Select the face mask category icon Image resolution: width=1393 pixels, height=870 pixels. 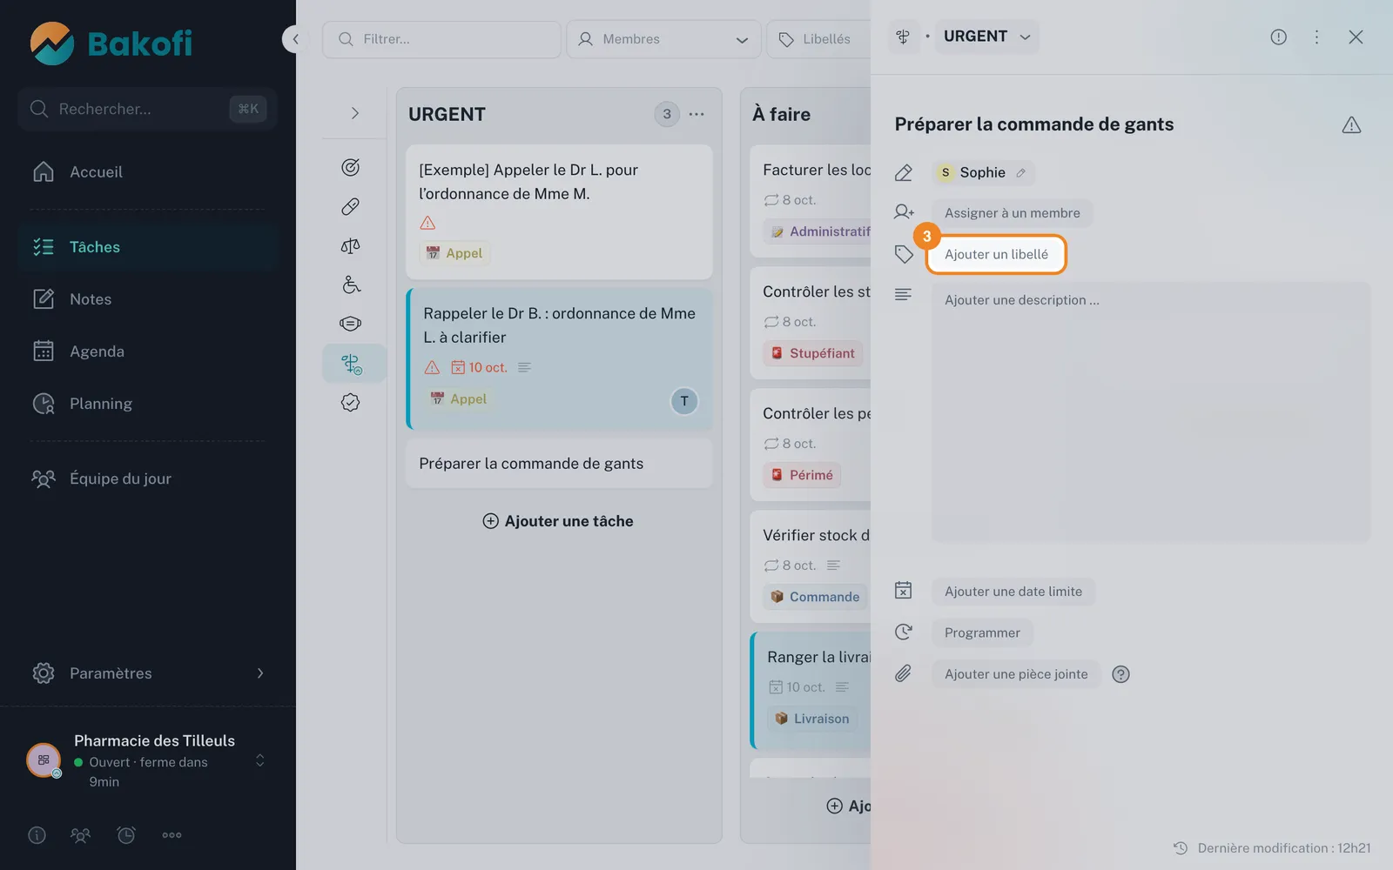pyautogui.click(x=351, y=324)
